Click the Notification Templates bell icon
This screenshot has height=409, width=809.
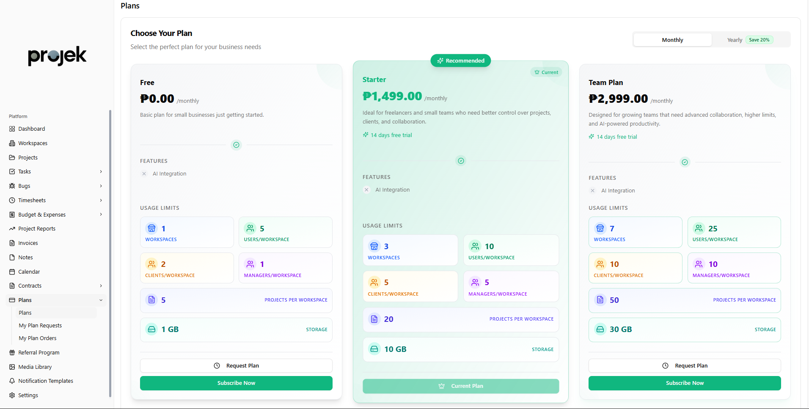(12, 381)
